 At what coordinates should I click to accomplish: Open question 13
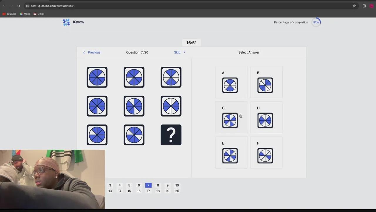[110, 191]
